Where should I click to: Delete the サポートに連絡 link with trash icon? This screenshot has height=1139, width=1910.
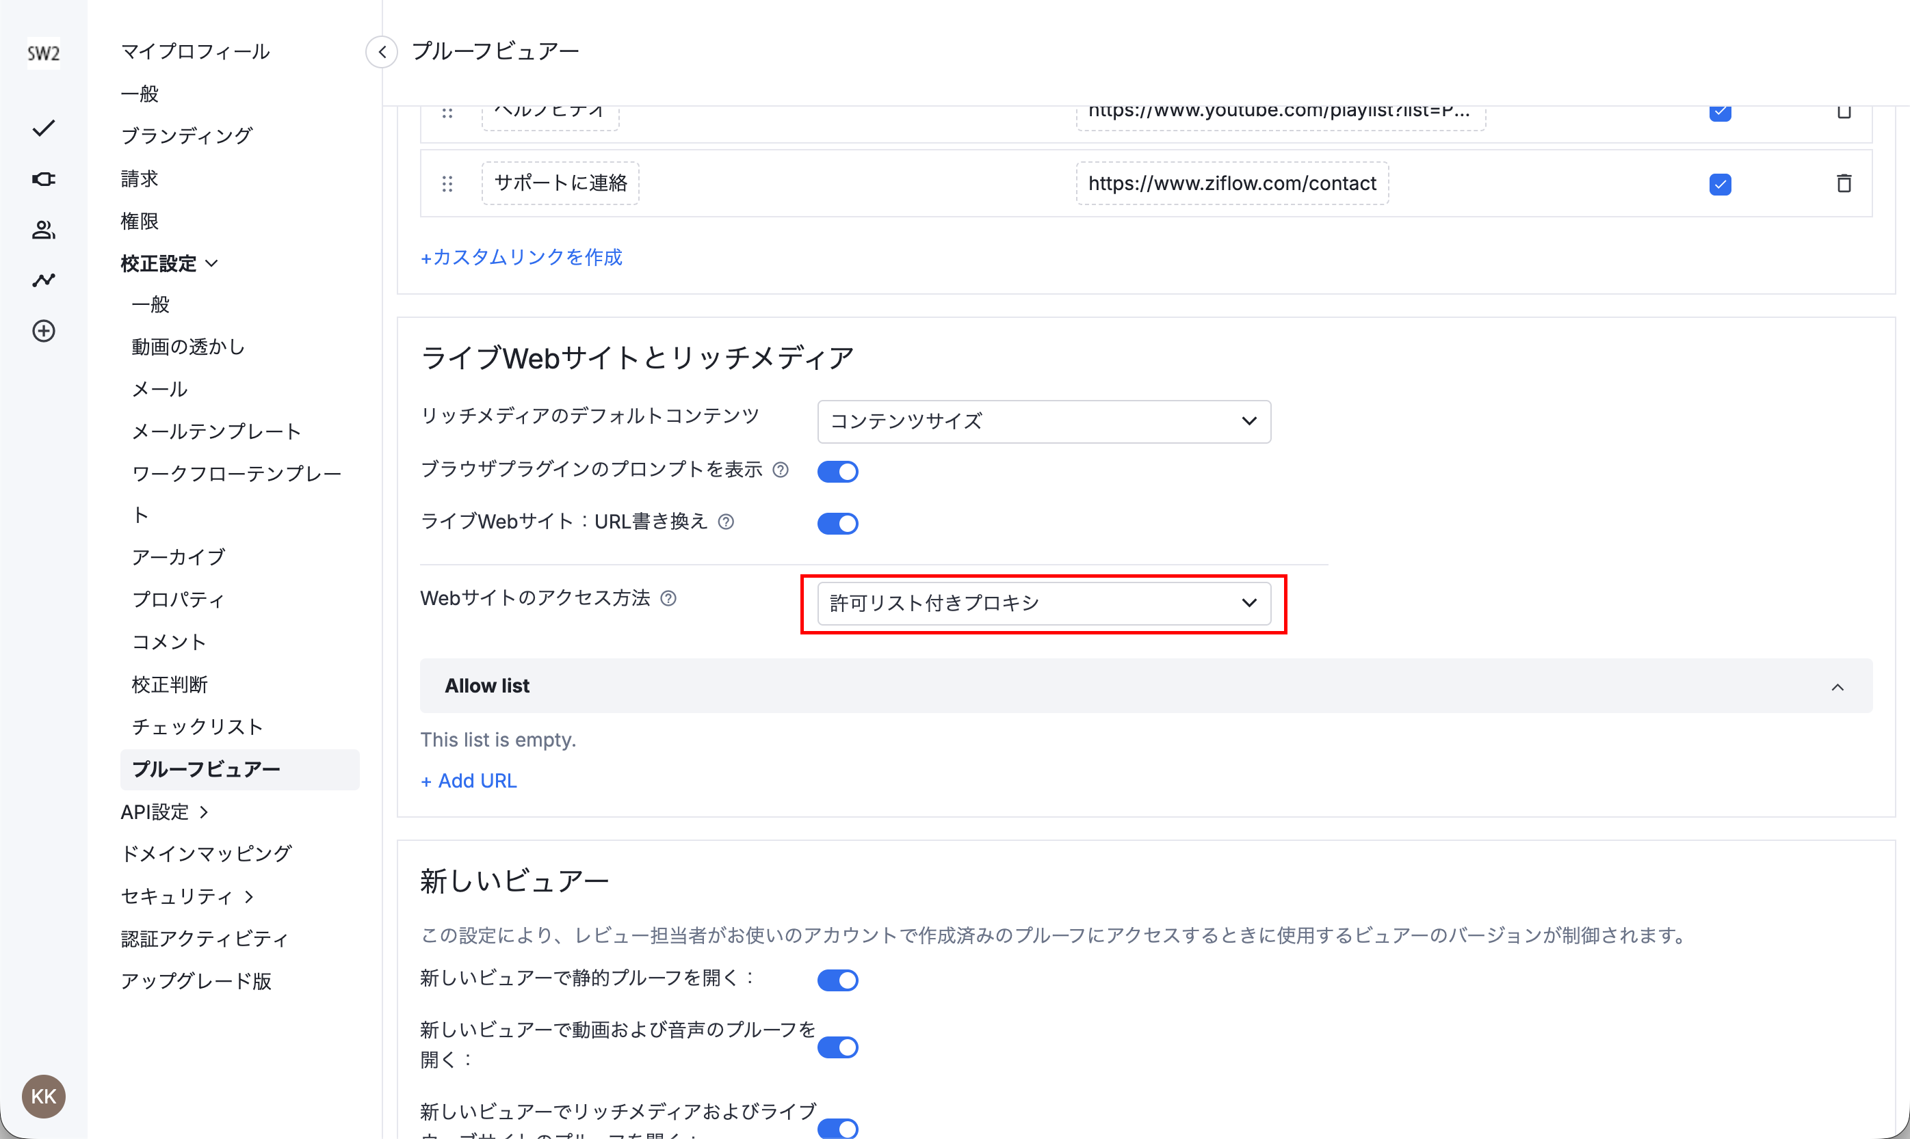pyautogui.click(x=1843, y=183)
